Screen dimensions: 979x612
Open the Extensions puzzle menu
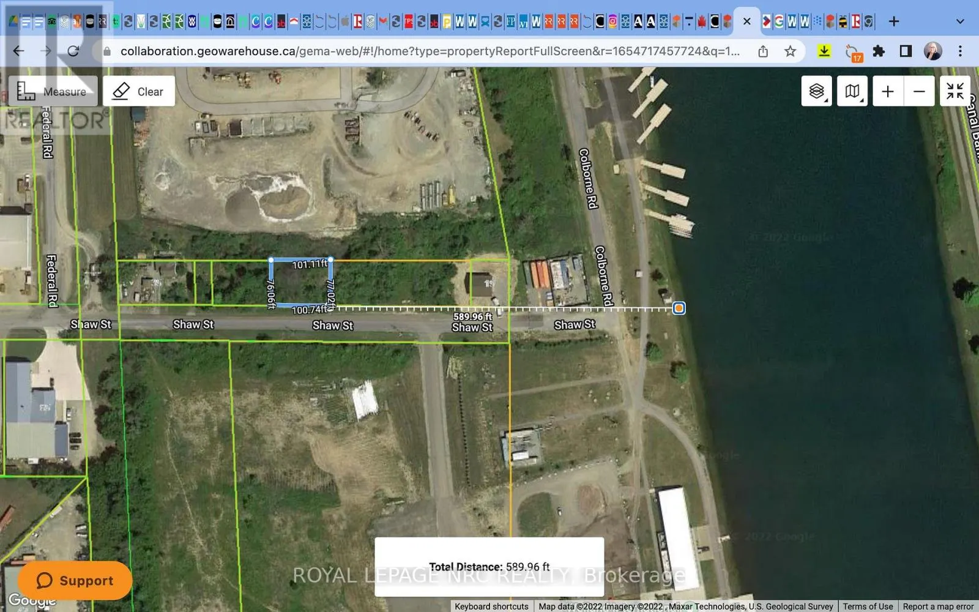tap(879, 51)
